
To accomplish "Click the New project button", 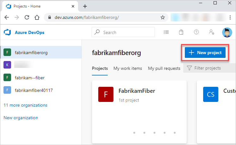I will 205,53.
